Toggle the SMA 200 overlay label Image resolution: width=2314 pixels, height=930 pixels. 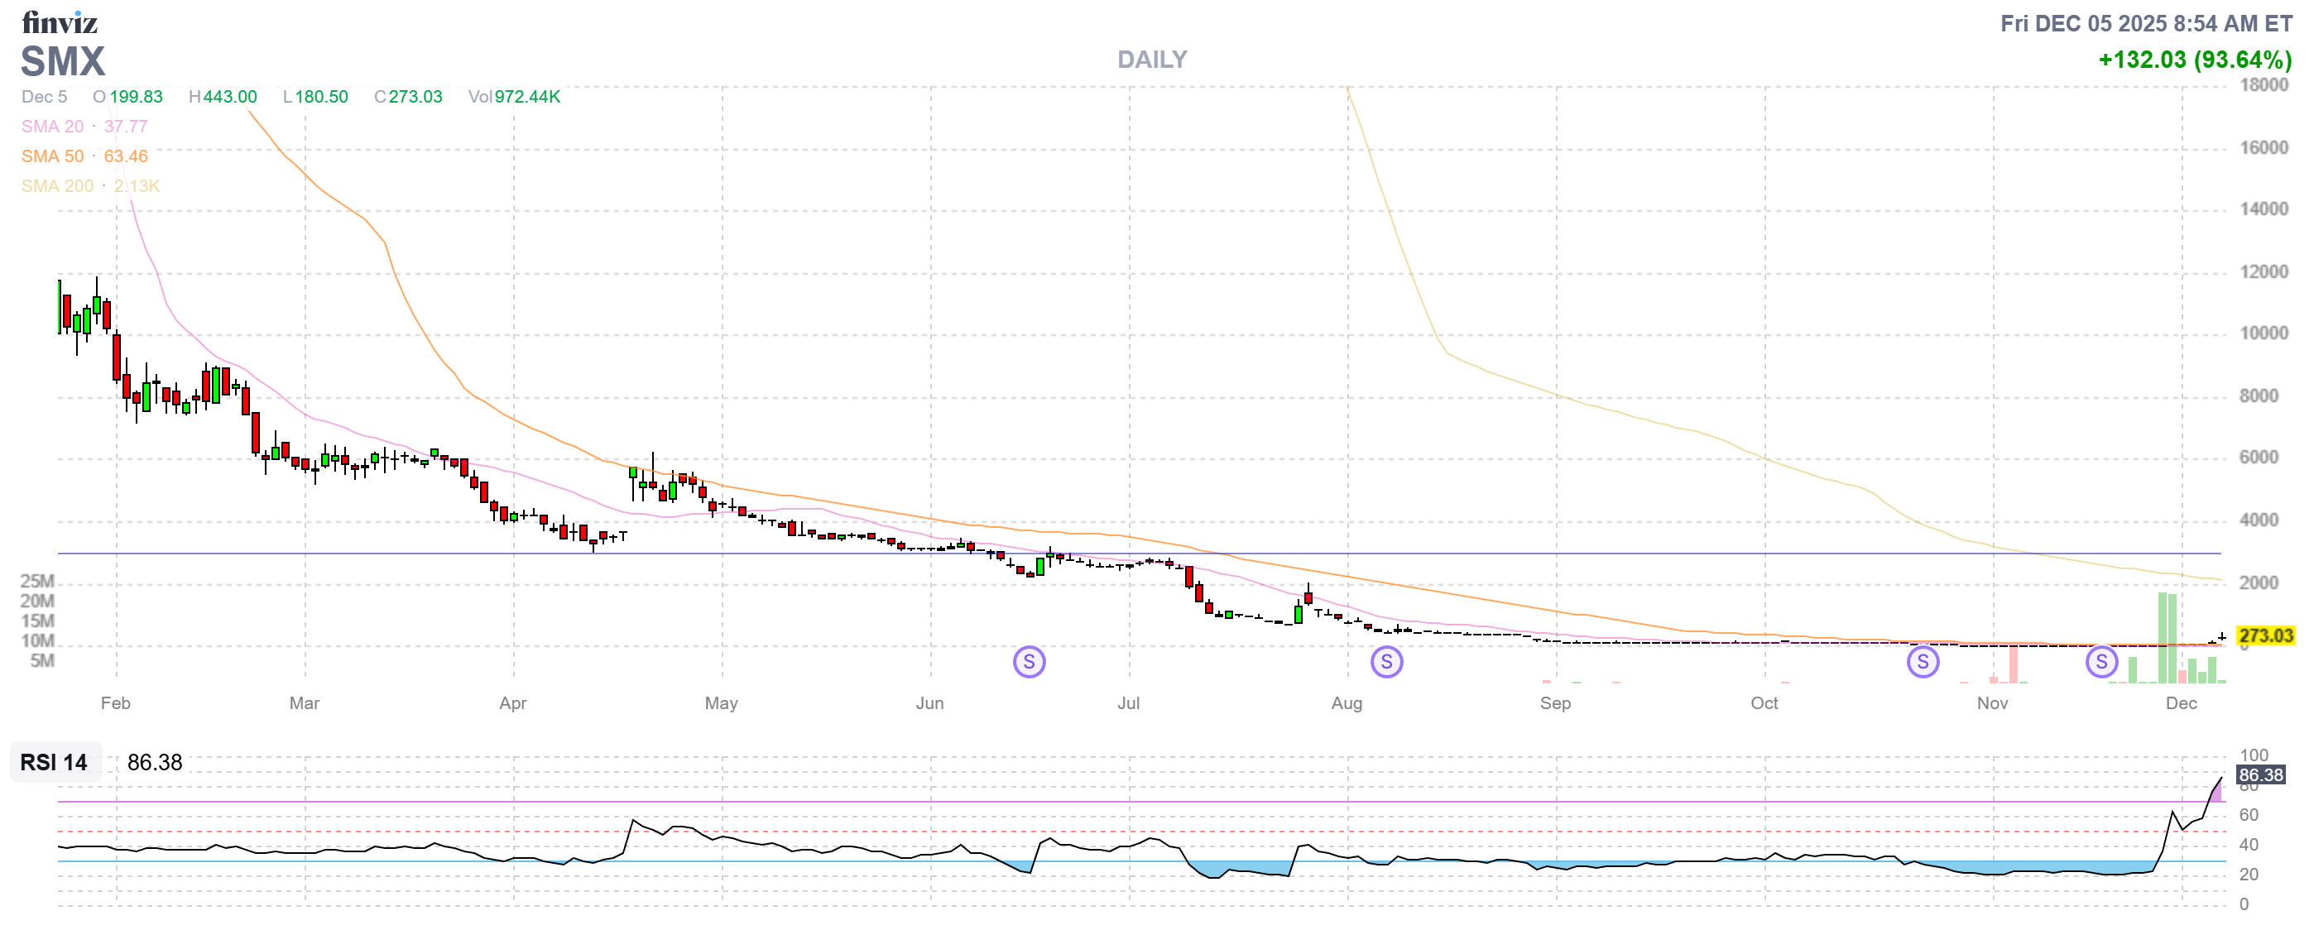(x=56, y=186)
